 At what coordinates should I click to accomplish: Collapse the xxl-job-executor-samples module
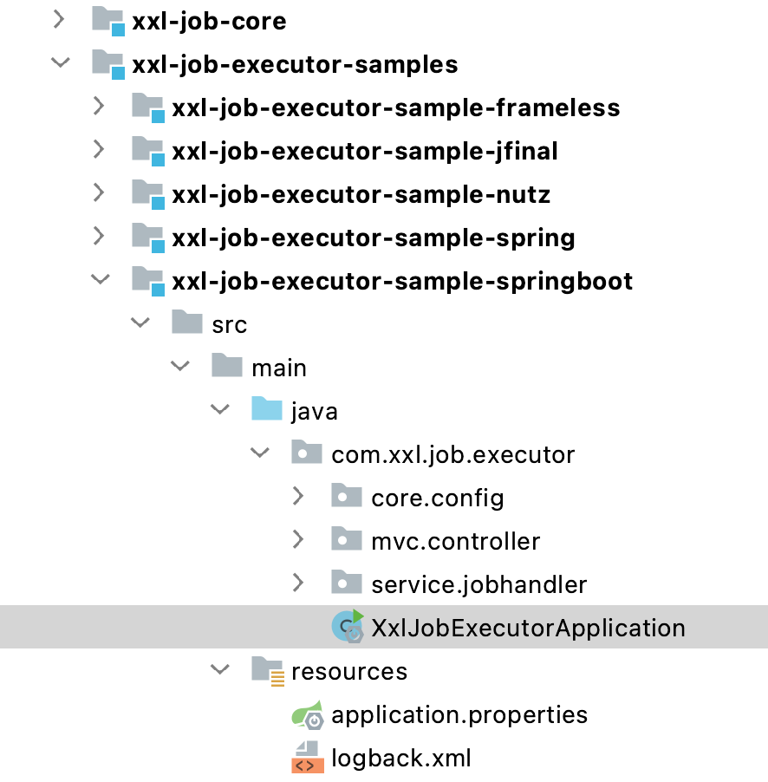pyautogui.click(x=60, y=63)
